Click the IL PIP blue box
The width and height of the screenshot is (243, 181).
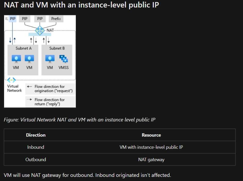tap(13, 19)
